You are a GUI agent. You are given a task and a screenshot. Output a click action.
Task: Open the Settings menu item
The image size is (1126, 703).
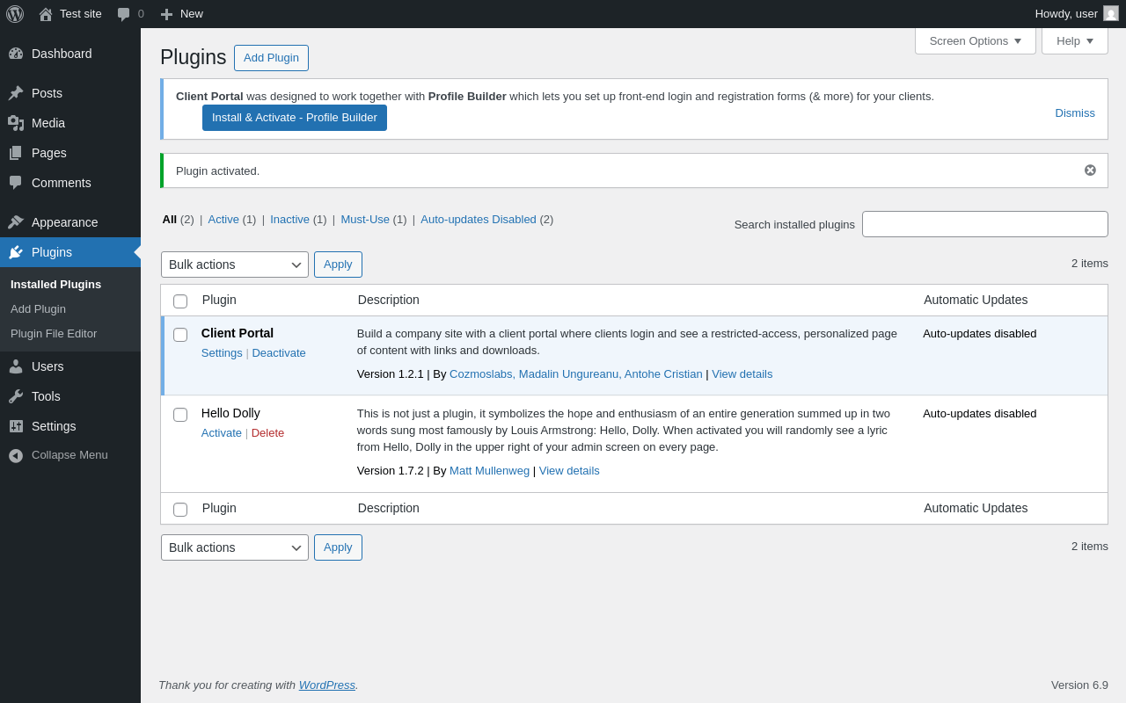click(70, 426)
